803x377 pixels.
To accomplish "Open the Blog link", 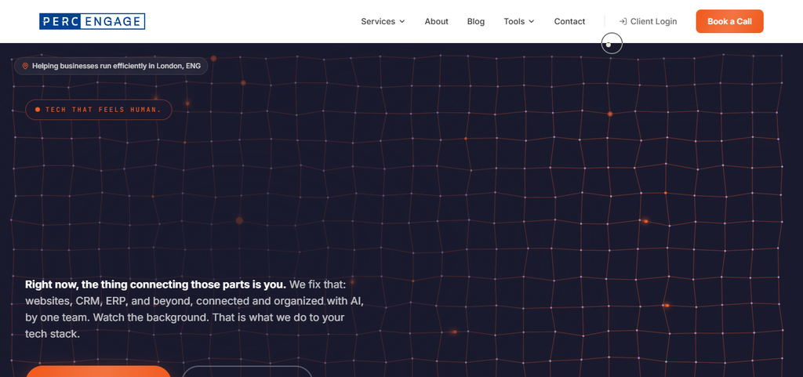I will point(476,21).
